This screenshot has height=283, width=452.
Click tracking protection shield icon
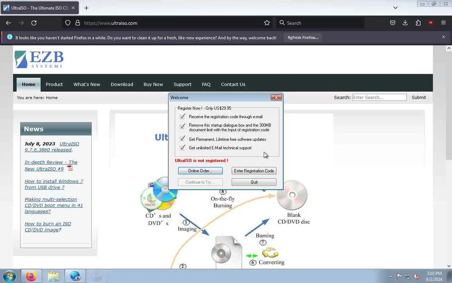pos(68,23)
